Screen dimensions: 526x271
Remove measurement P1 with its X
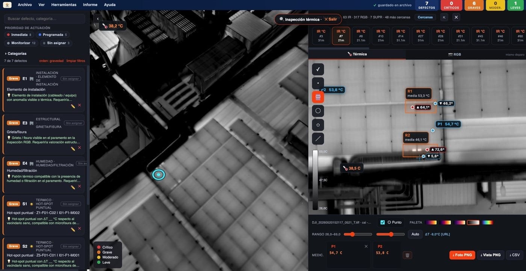point(366,247)
